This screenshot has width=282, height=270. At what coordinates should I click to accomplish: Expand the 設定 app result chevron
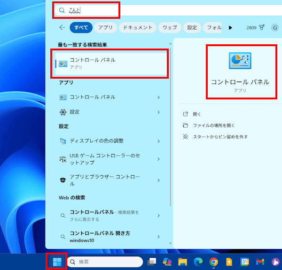tap(158, 112)
